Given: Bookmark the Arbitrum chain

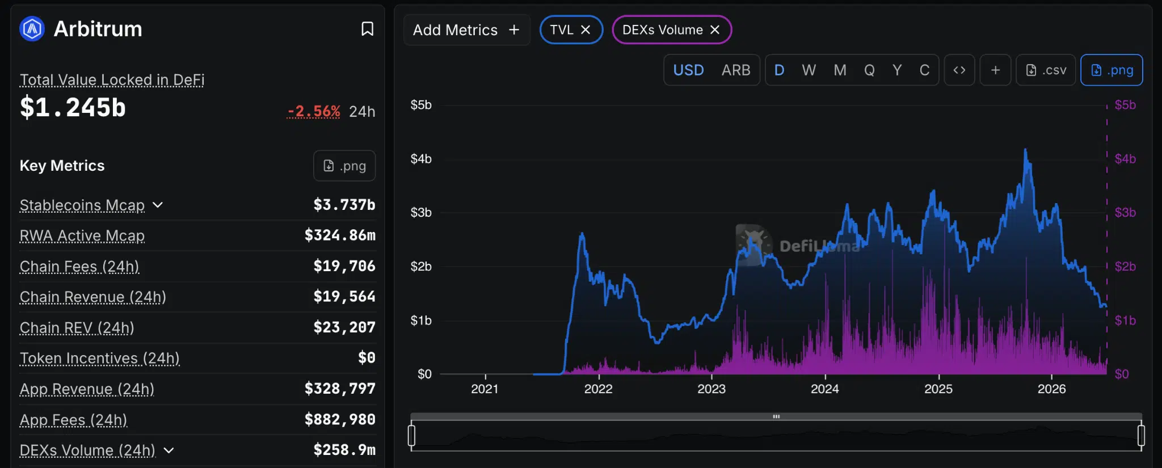Looking at the screenshot, I should pos(367,29).
